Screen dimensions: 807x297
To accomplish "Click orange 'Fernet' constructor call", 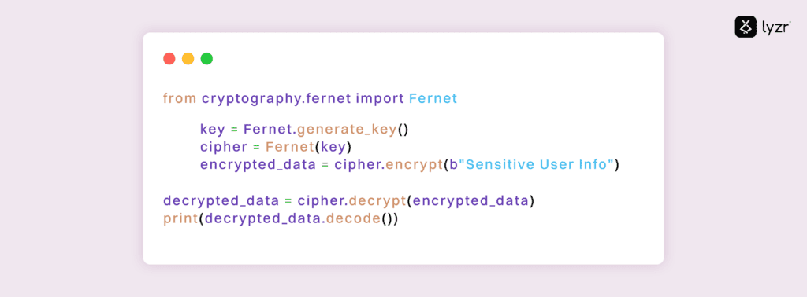I will (x=290, y=147).
